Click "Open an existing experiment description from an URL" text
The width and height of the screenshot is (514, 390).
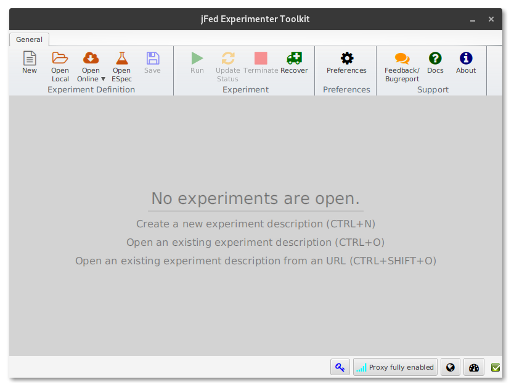pyautogui.click(x=210, y=261)
